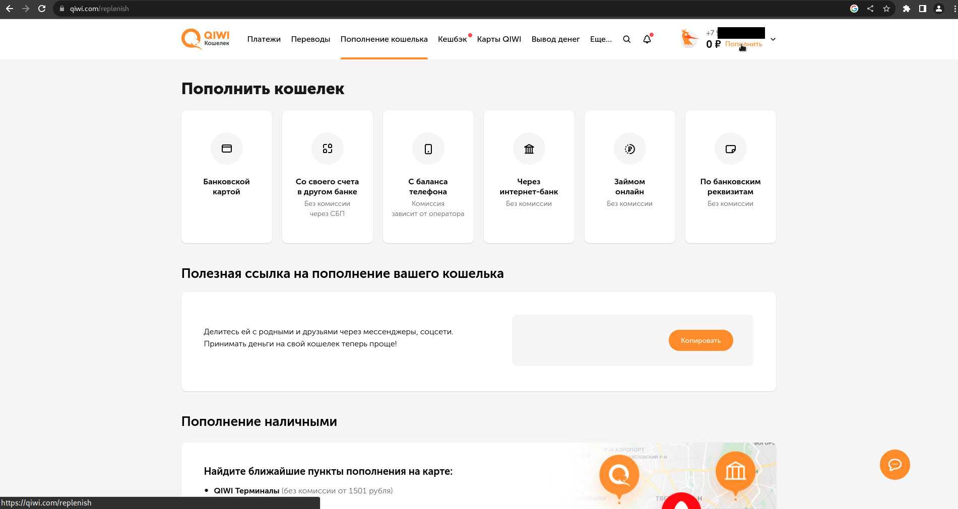Click the online loan ruble icon
The image size is (958, 509).
click(x=630, y=149)
